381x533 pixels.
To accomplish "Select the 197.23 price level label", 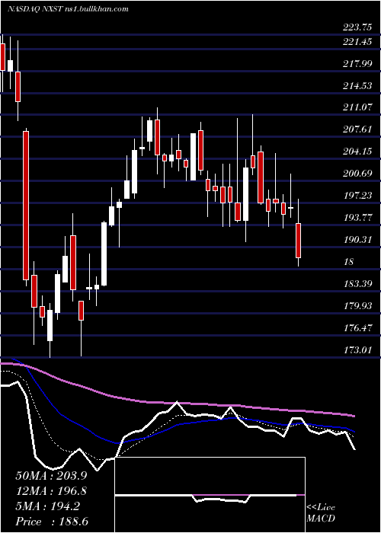I will (357, 196).
